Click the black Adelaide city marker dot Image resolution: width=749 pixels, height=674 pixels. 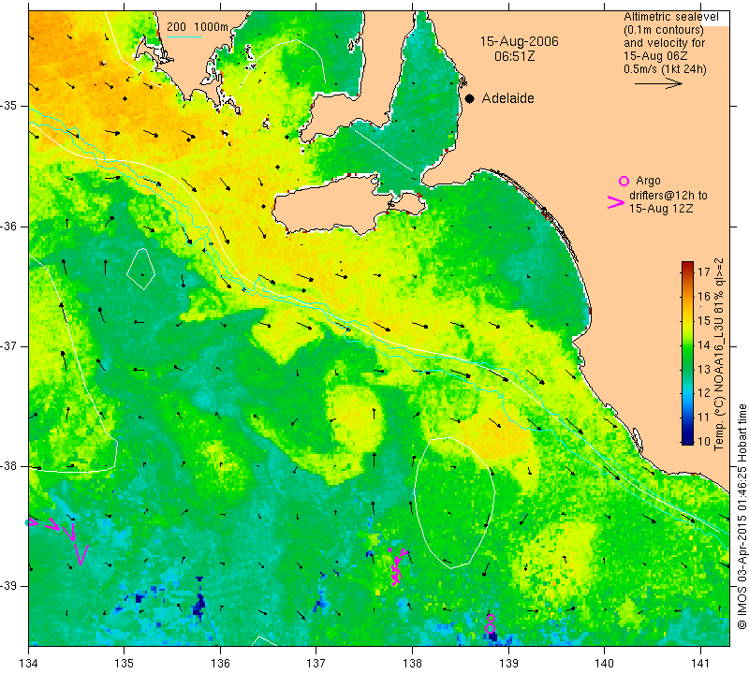(x=470, y=98)
